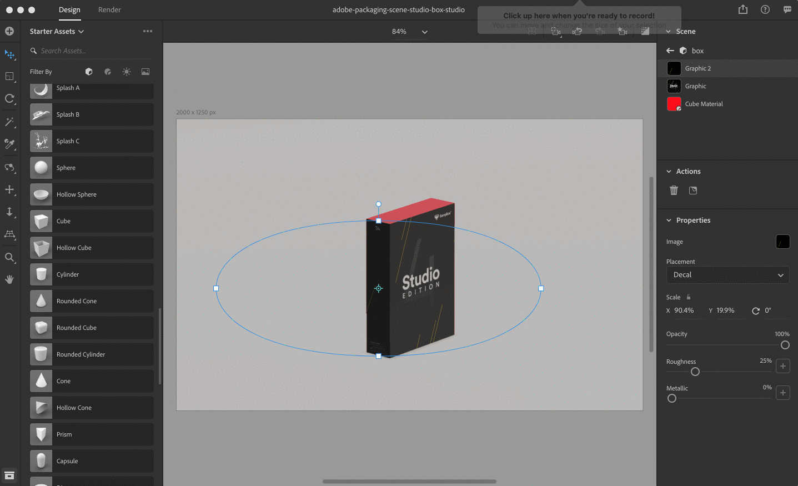Screen dimensions: 798x486
Task: Select the Orbit camera tool
Action: 9,167
